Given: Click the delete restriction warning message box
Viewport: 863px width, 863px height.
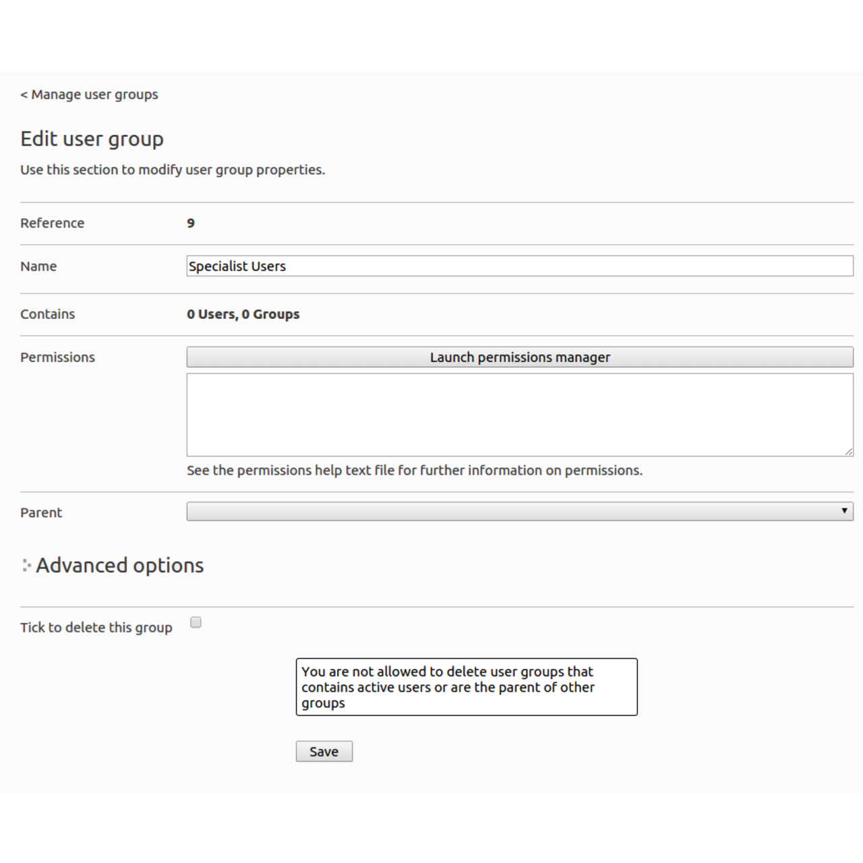Looking at the screenshot, I should pos(466,687).
